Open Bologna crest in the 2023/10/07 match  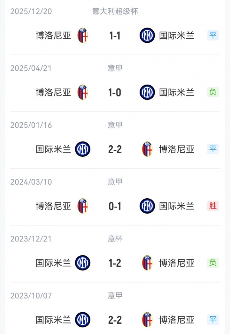(x=147, y=320)
